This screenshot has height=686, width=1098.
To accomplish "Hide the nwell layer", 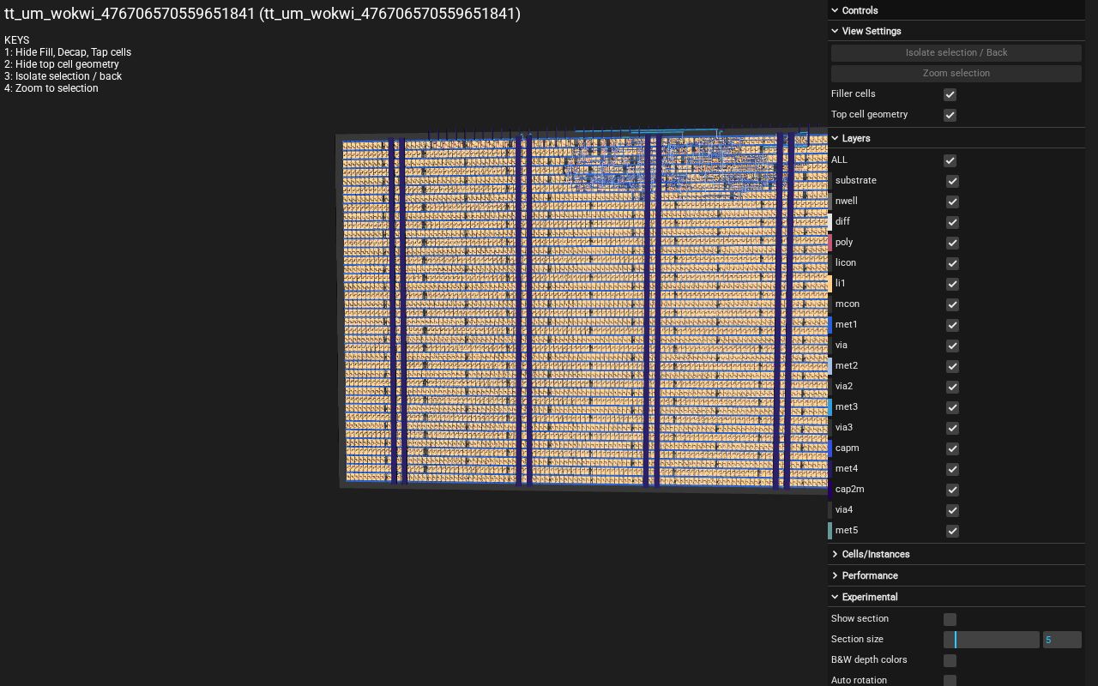I will pyautogui.click(x=952, y=202).
